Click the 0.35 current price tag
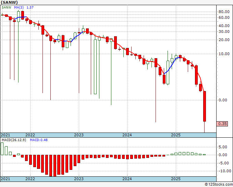233x187 pixels. pyautogui.click(x=222, y=124)
